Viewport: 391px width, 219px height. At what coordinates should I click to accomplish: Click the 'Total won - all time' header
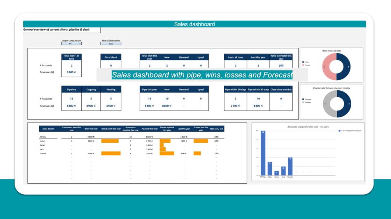coord(72,57)
